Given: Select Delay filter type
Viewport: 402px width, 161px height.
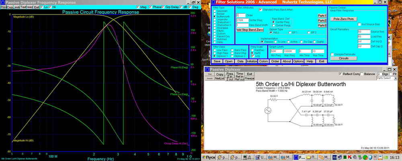Looking at the screenshot, I should (215, 42).
